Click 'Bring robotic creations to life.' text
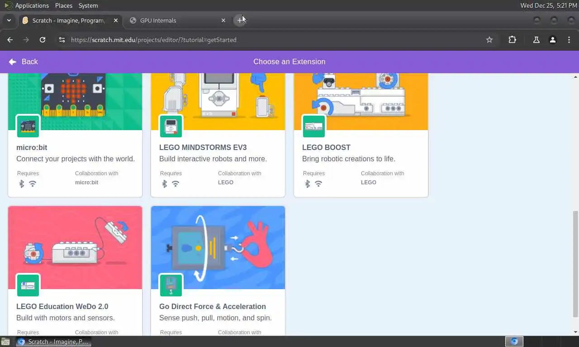This screenshot has width=579, height=347. tap(349, 159)
